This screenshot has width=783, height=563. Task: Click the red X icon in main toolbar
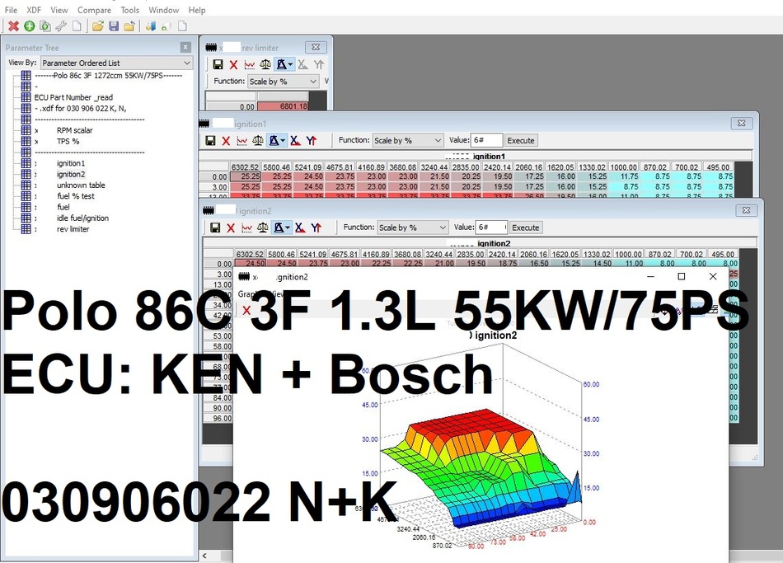point(13,26)
